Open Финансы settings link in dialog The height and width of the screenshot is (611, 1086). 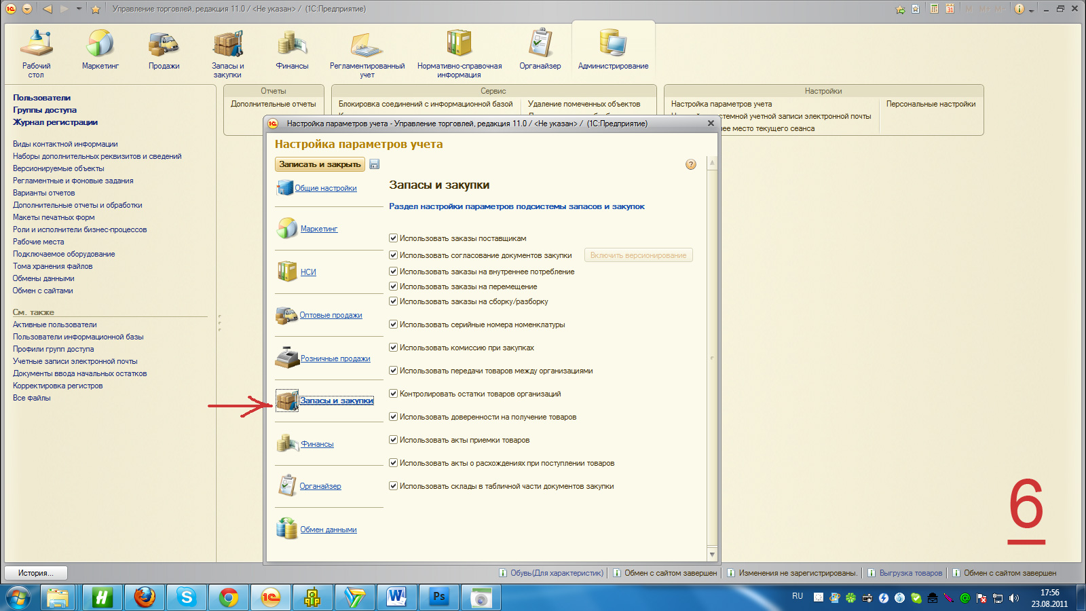click(x=317, y=444)
